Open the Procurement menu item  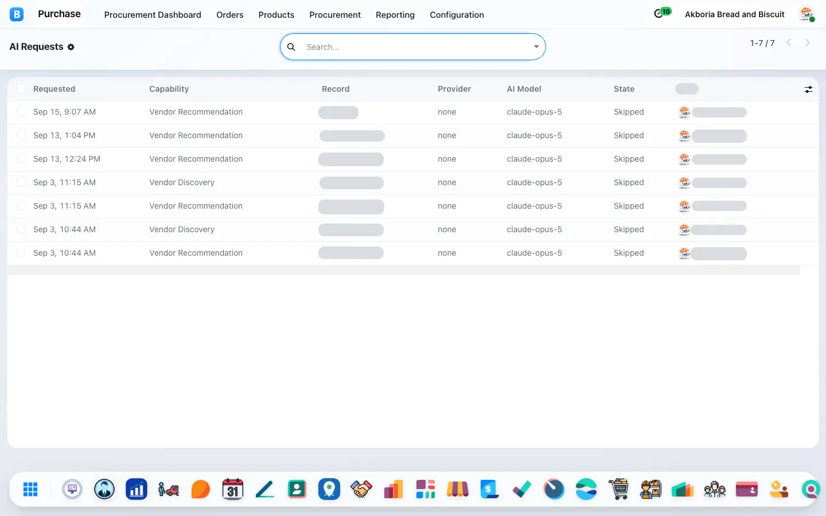[335, 15]
